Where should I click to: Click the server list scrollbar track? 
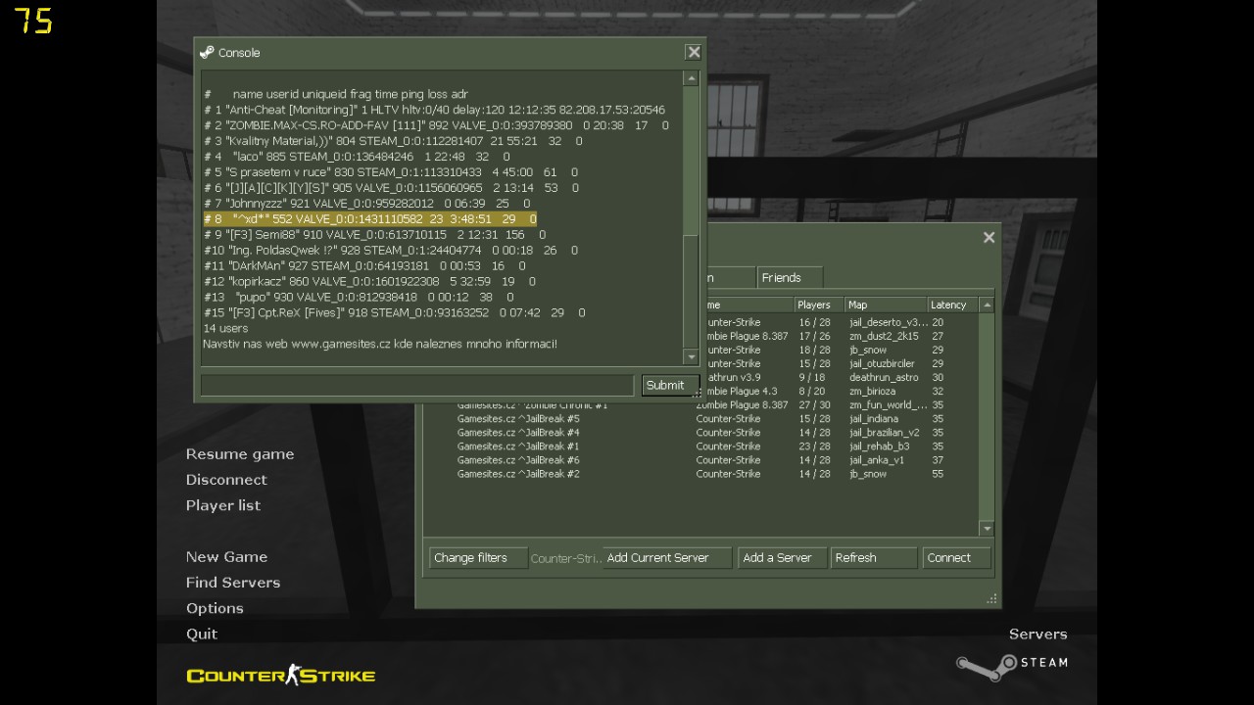pos(987,416)
